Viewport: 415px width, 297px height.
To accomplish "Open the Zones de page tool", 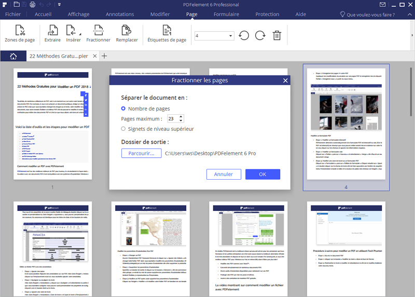I will tap(20, 34).
